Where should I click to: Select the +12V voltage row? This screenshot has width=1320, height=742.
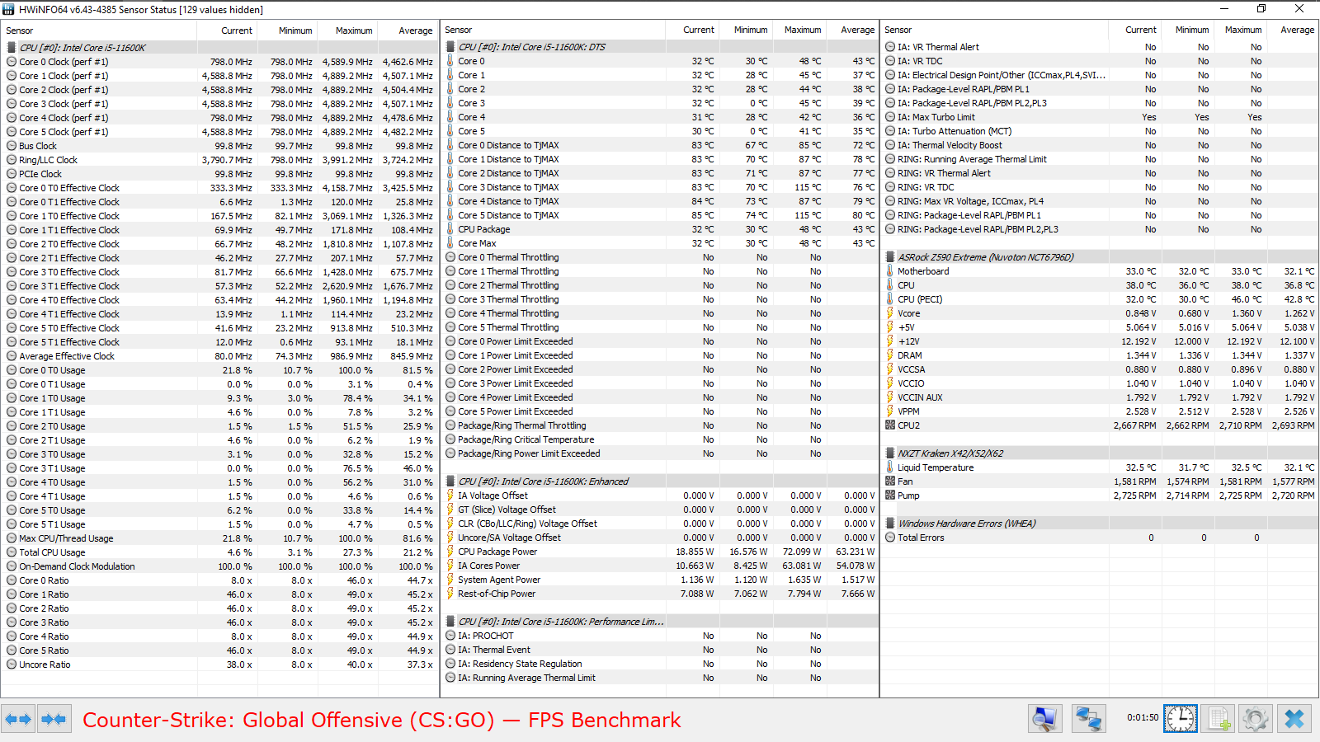pos(1099,341)
